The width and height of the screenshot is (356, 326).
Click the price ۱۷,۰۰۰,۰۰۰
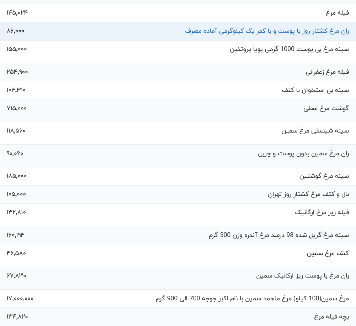coord(20,299)
